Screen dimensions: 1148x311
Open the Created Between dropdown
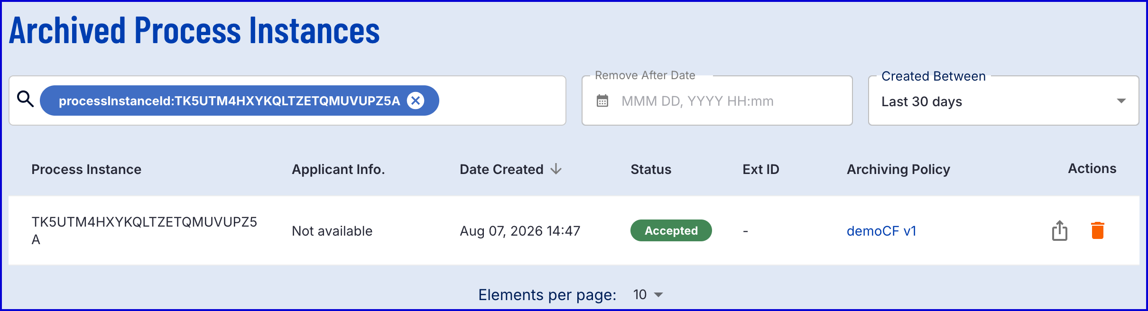pyautogui.click(x=1003, y=101)
